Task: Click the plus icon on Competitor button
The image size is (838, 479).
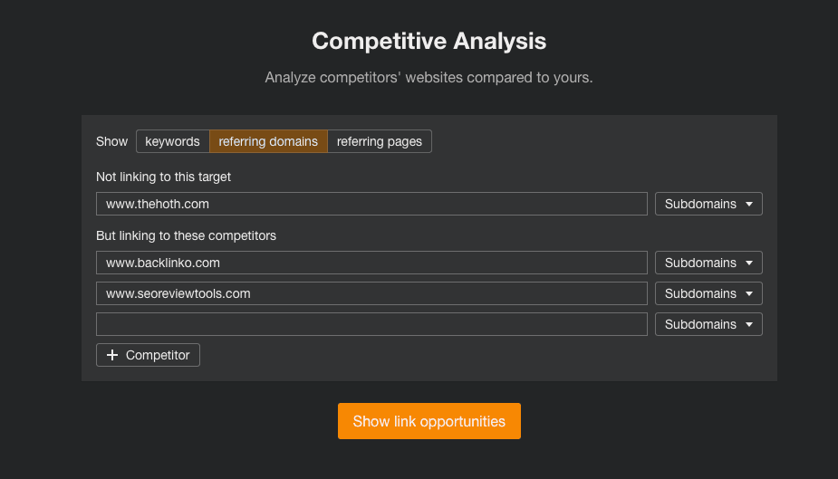Action: pos(112,355)
